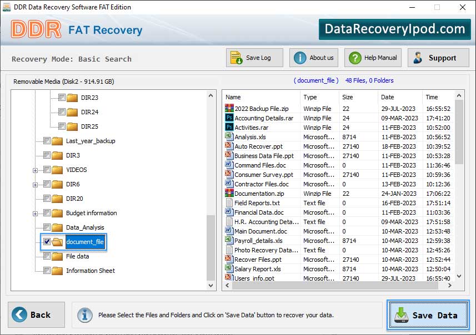476x335 pixels.
Task: Uncheck the document_file checkbox
Action: [x=47, y=242]
